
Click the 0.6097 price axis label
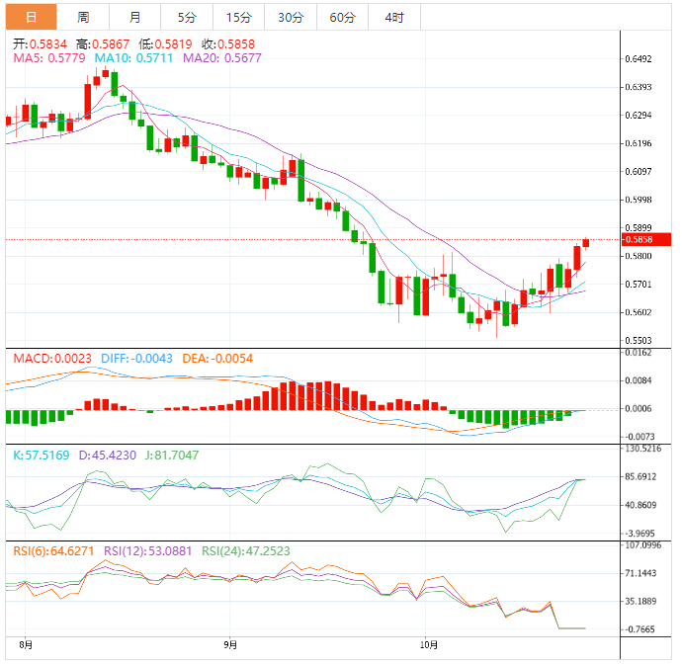point(639,171)
